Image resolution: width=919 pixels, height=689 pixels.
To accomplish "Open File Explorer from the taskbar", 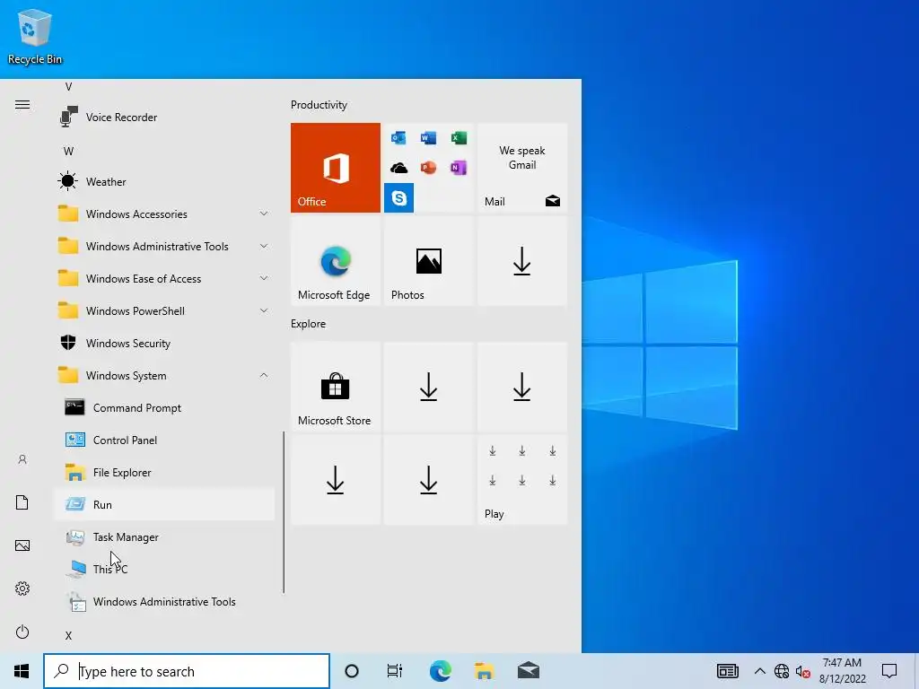I will [484, 671].
